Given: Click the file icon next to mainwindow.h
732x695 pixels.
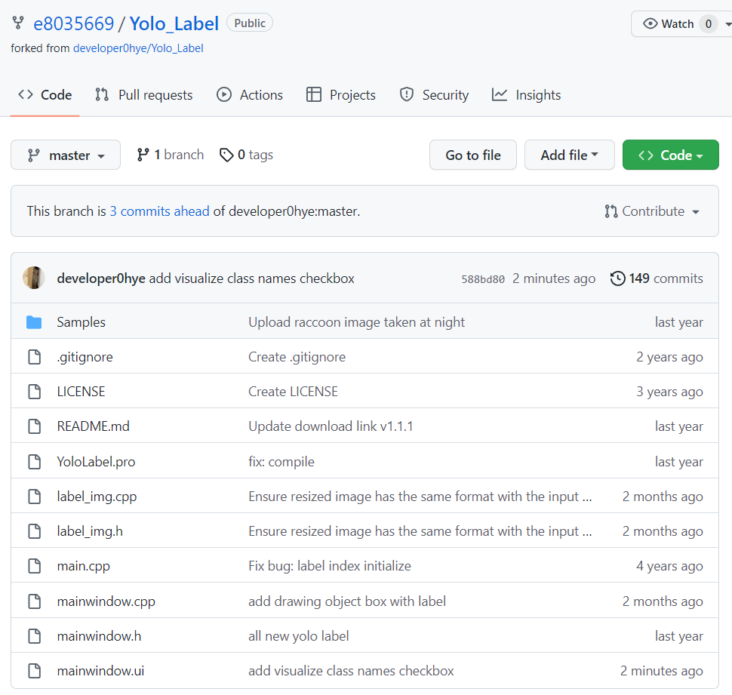Looking at the screenshot, I should click(35, 635).
